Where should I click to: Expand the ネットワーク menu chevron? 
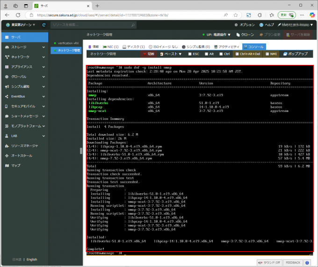(x=43, y=57)
